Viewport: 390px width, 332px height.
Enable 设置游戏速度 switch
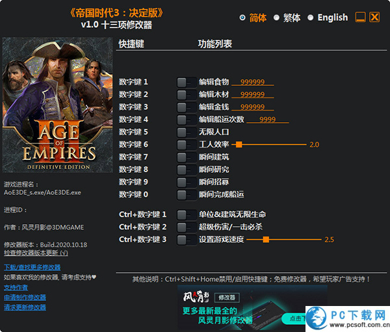tap(187, 240)
